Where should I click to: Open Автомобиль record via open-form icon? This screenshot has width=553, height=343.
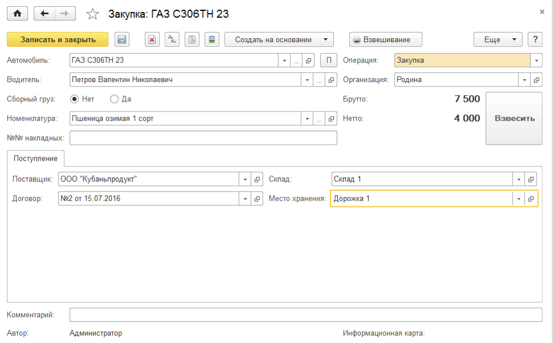tap(308, 60)
